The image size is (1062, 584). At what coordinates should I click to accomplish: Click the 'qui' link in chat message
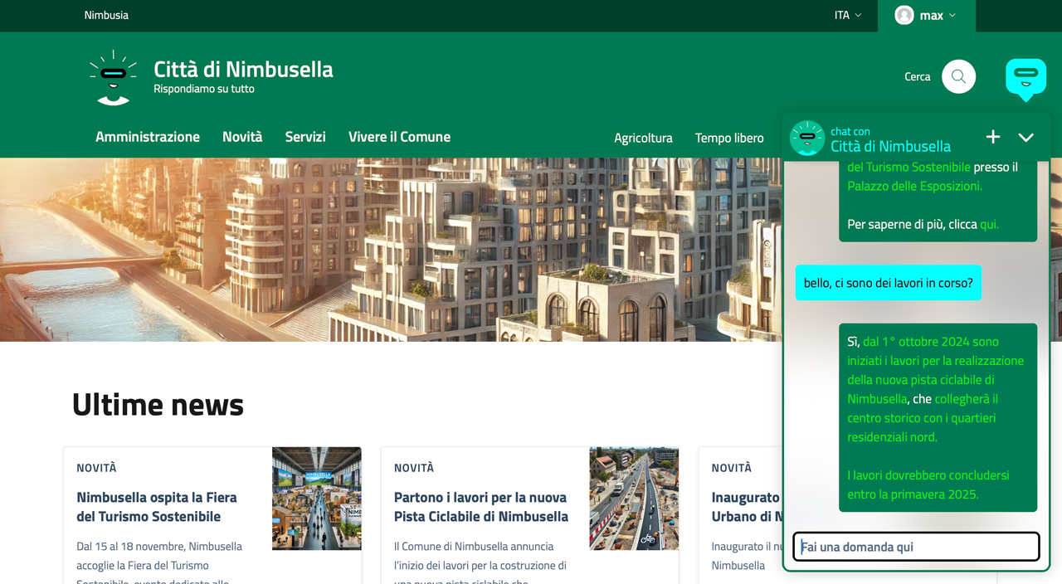(x=989, y=224)
